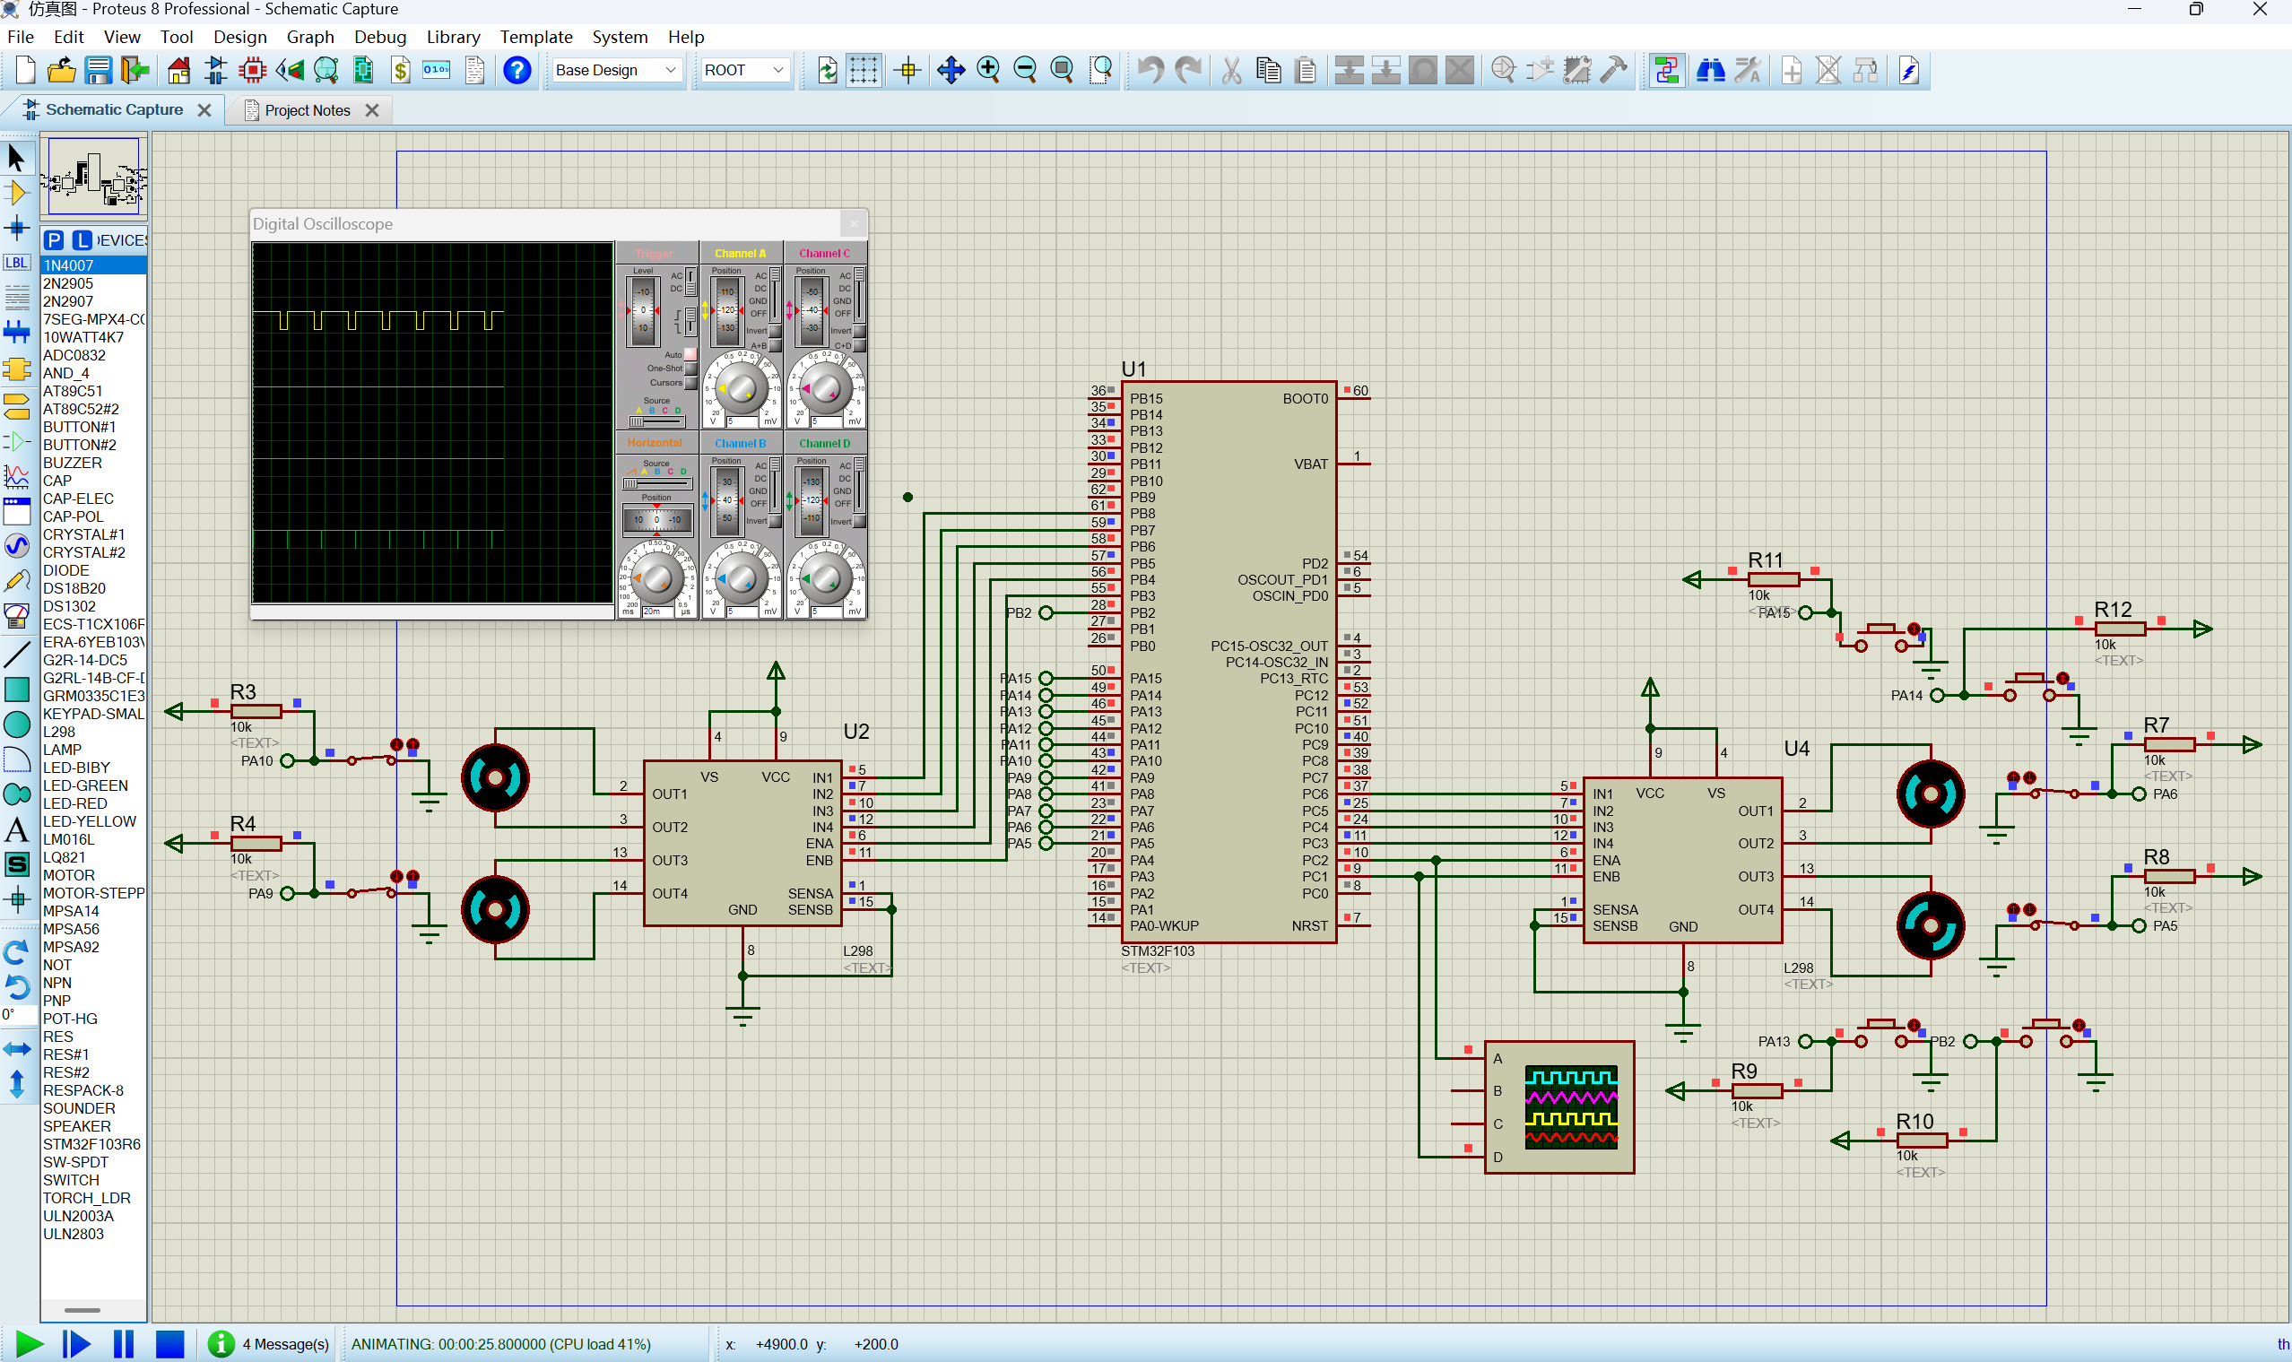Select the Generator mode sine-wave tool
This screenshot has width=2292, height=1362.
[x=16, y=546]
